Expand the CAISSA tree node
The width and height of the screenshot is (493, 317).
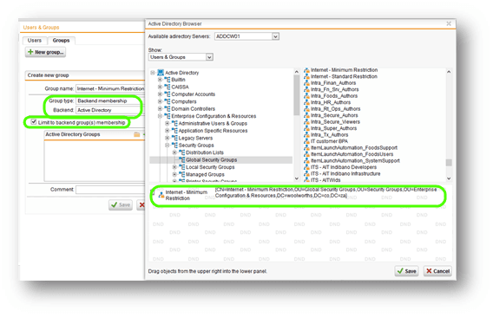pyautogui.click(x=160, y=87)
